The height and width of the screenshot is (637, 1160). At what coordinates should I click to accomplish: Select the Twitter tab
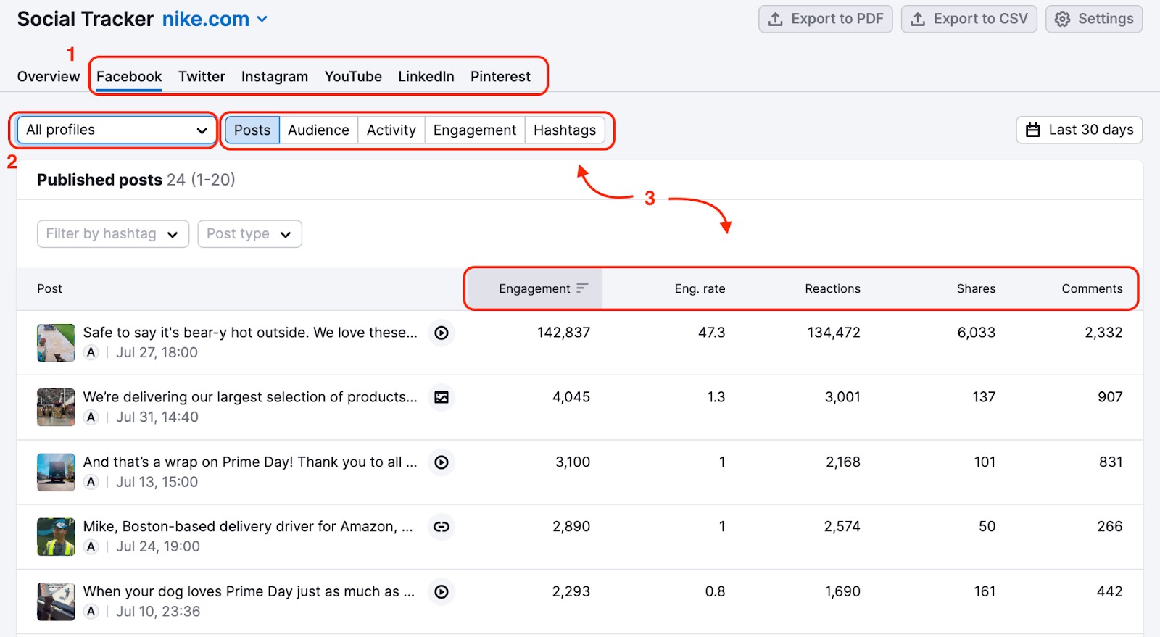tap(202, 76)
